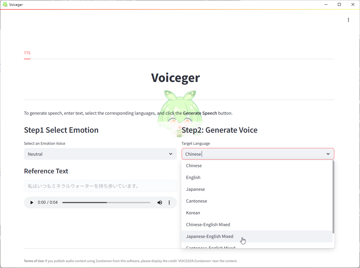This screenshot has height=268, width=360.
Task: Open audio player more options menu
Action: click(169, 203)
